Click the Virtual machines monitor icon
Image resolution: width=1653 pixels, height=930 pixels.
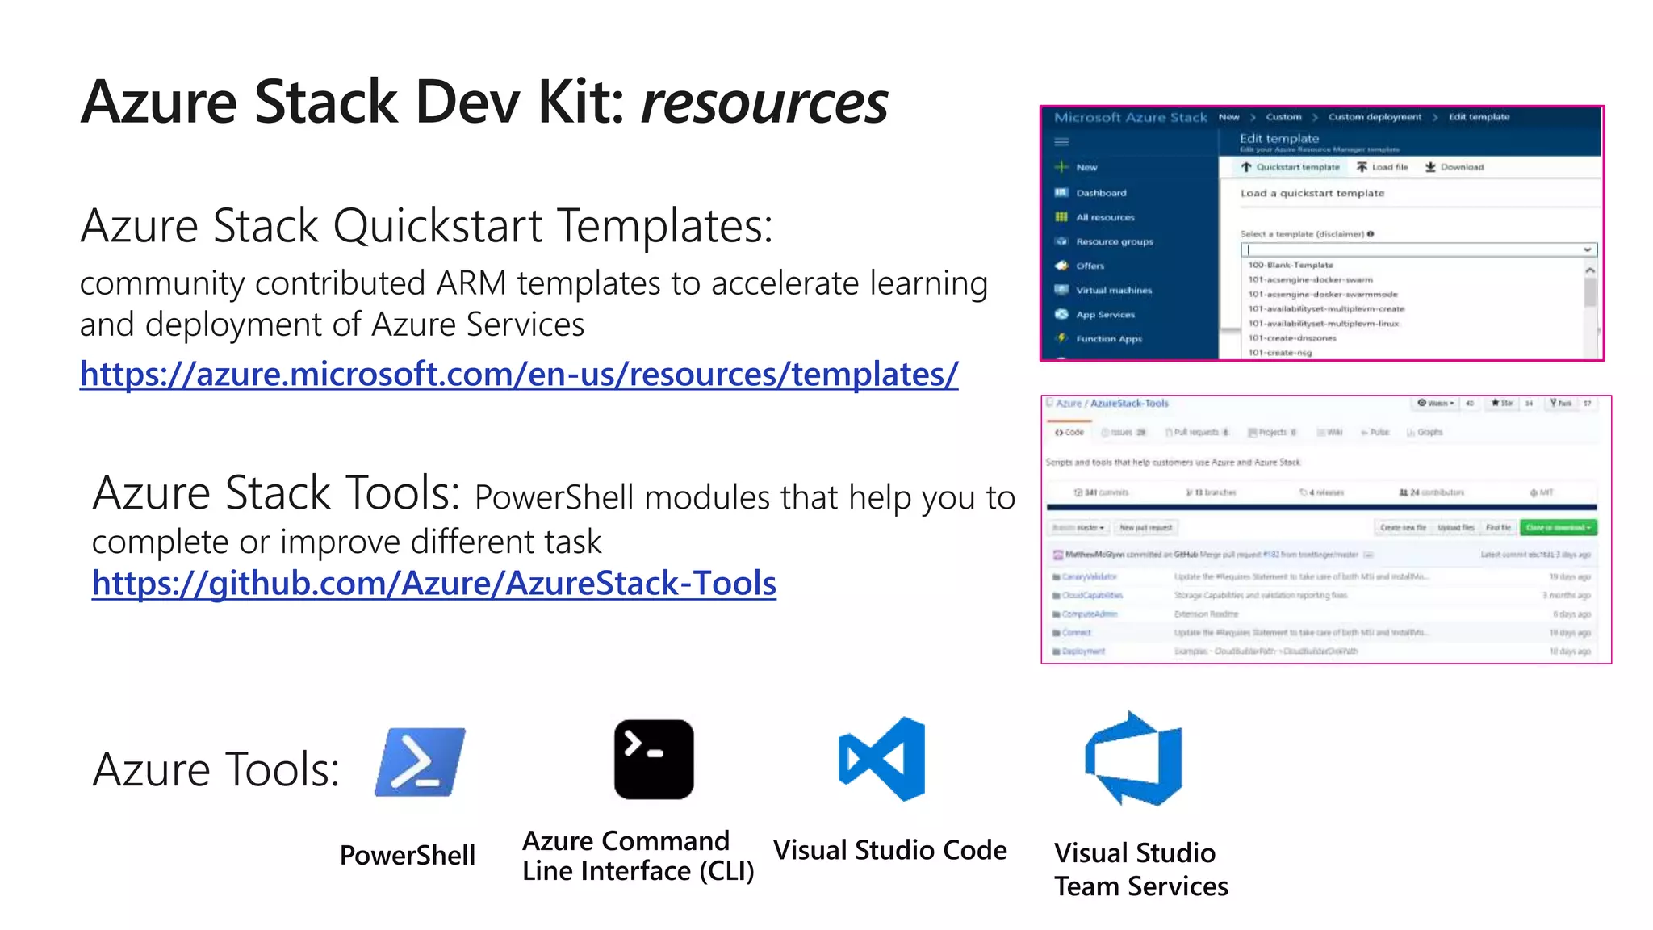coord(1061,290)
